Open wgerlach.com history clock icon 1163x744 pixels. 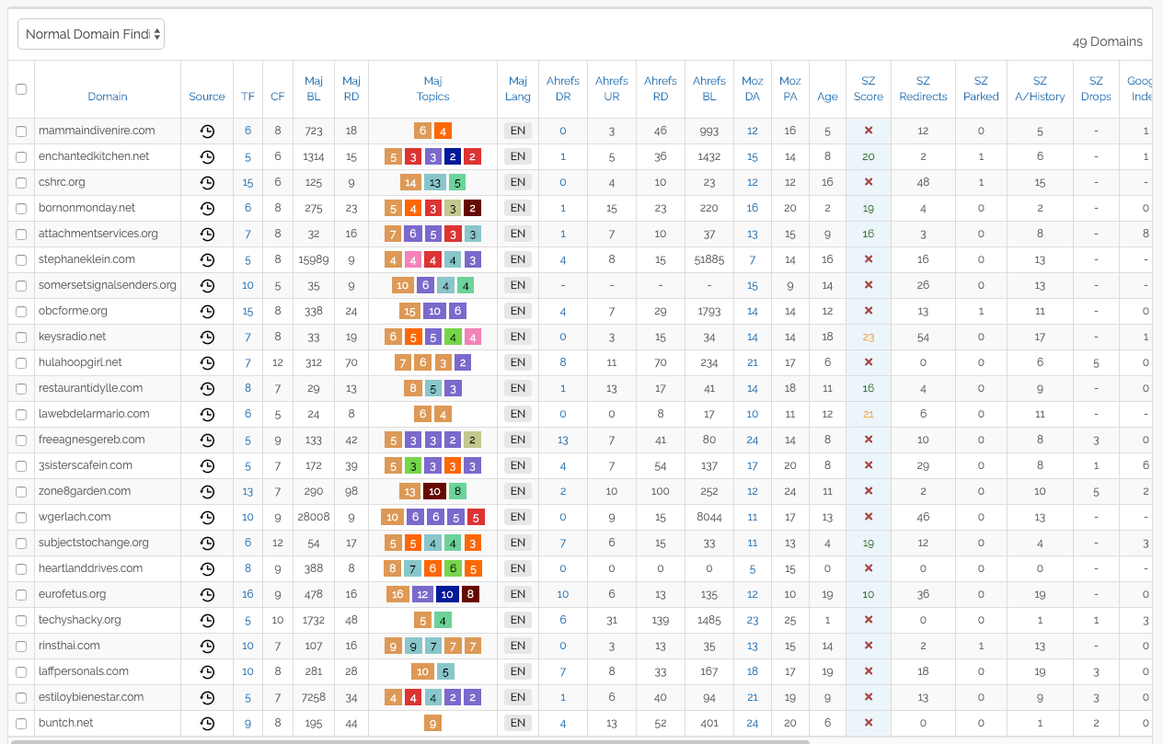click(207, 517)
